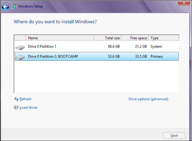The width and height of the screenshot is (192, 141).
Task: Click empty area in the partition list
Action: [x=97, y=76]
